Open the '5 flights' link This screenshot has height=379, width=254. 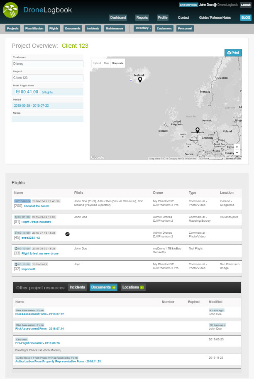(47, 92)
